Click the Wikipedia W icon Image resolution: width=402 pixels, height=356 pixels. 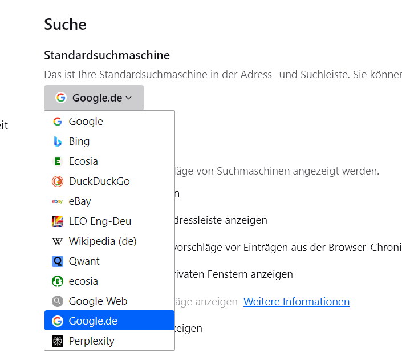tap(58, 241)
